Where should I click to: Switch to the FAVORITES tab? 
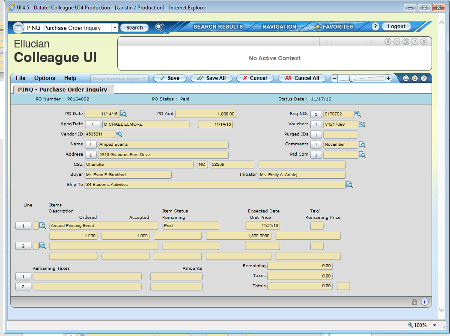[x=334, y=27]
